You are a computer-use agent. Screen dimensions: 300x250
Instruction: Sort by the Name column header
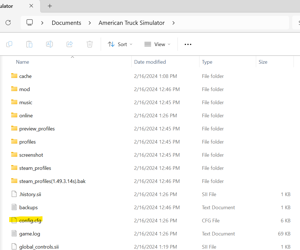click(23, 62)
